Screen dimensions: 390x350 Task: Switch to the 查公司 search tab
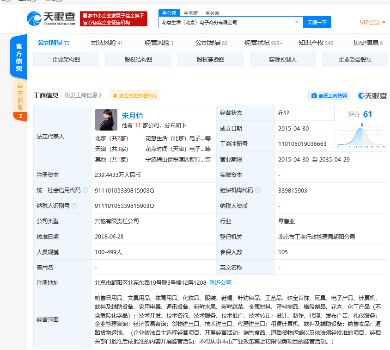coord(169,13)
